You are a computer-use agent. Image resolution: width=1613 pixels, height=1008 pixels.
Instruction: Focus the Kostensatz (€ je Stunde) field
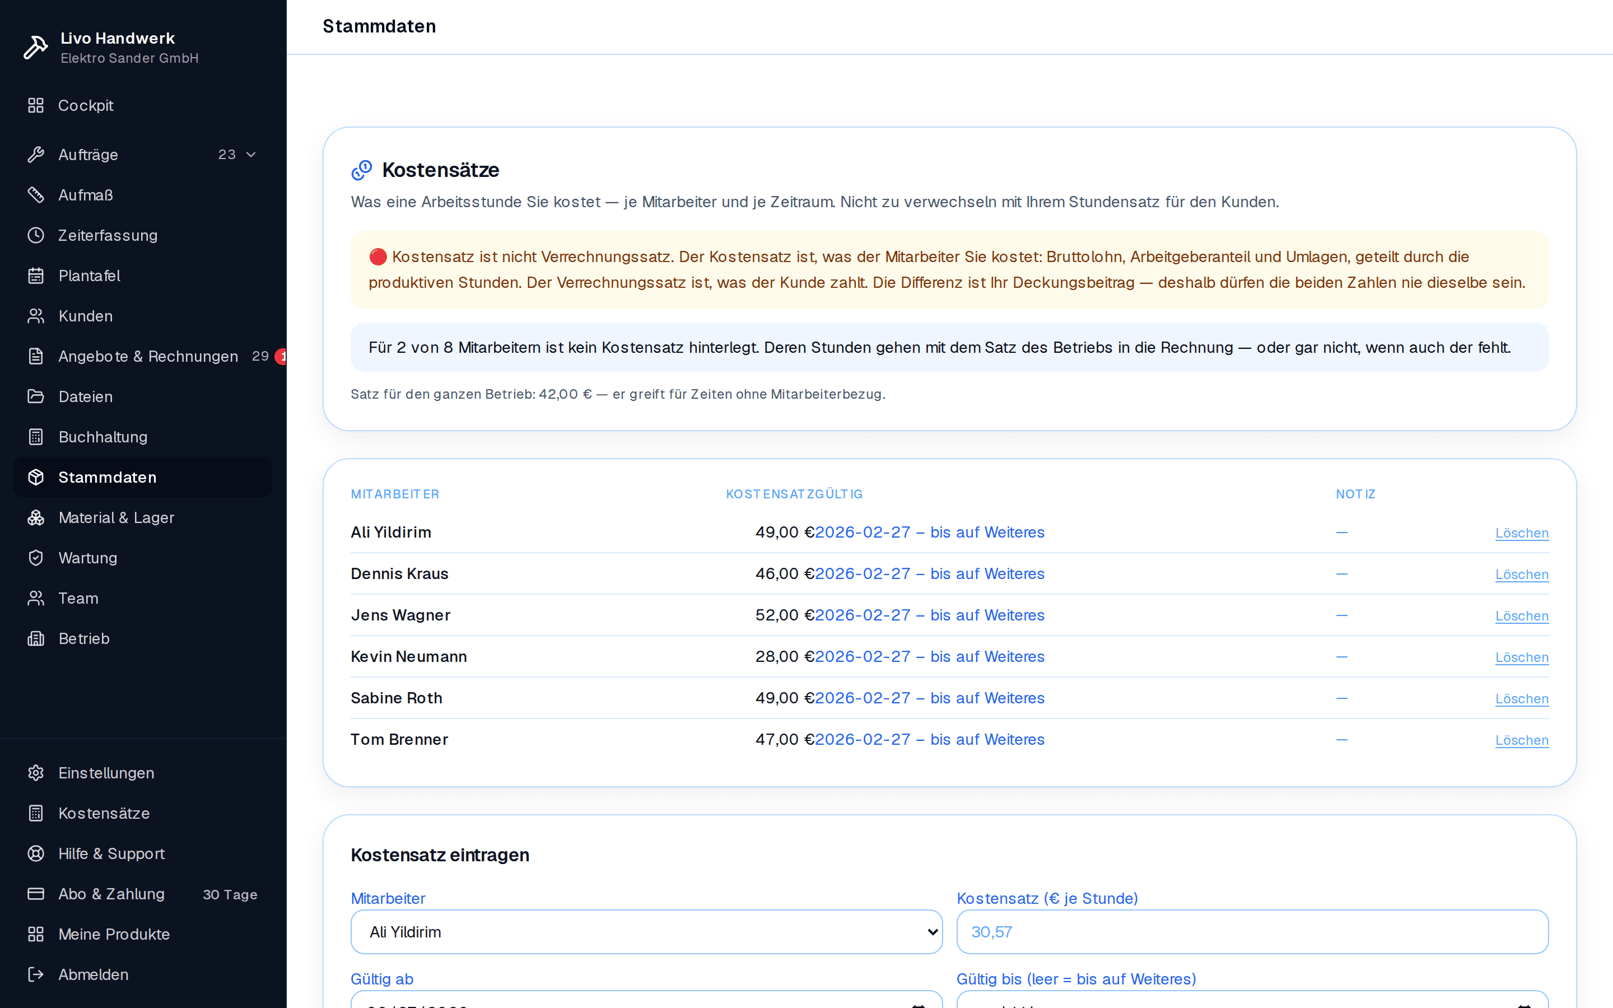[x=1252, y=932]
